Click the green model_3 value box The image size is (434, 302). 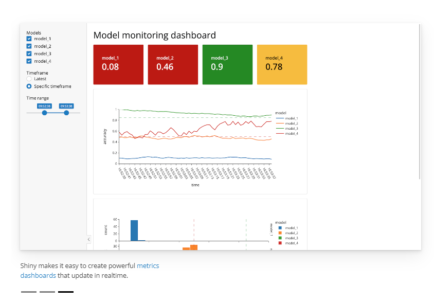227,64
